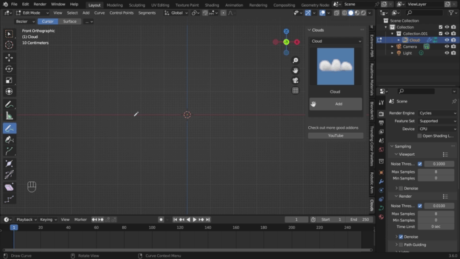Click the outliner filter funnel icon
Image resolution: width=460 pixels, height=259 pixels.
pos(451,12)
